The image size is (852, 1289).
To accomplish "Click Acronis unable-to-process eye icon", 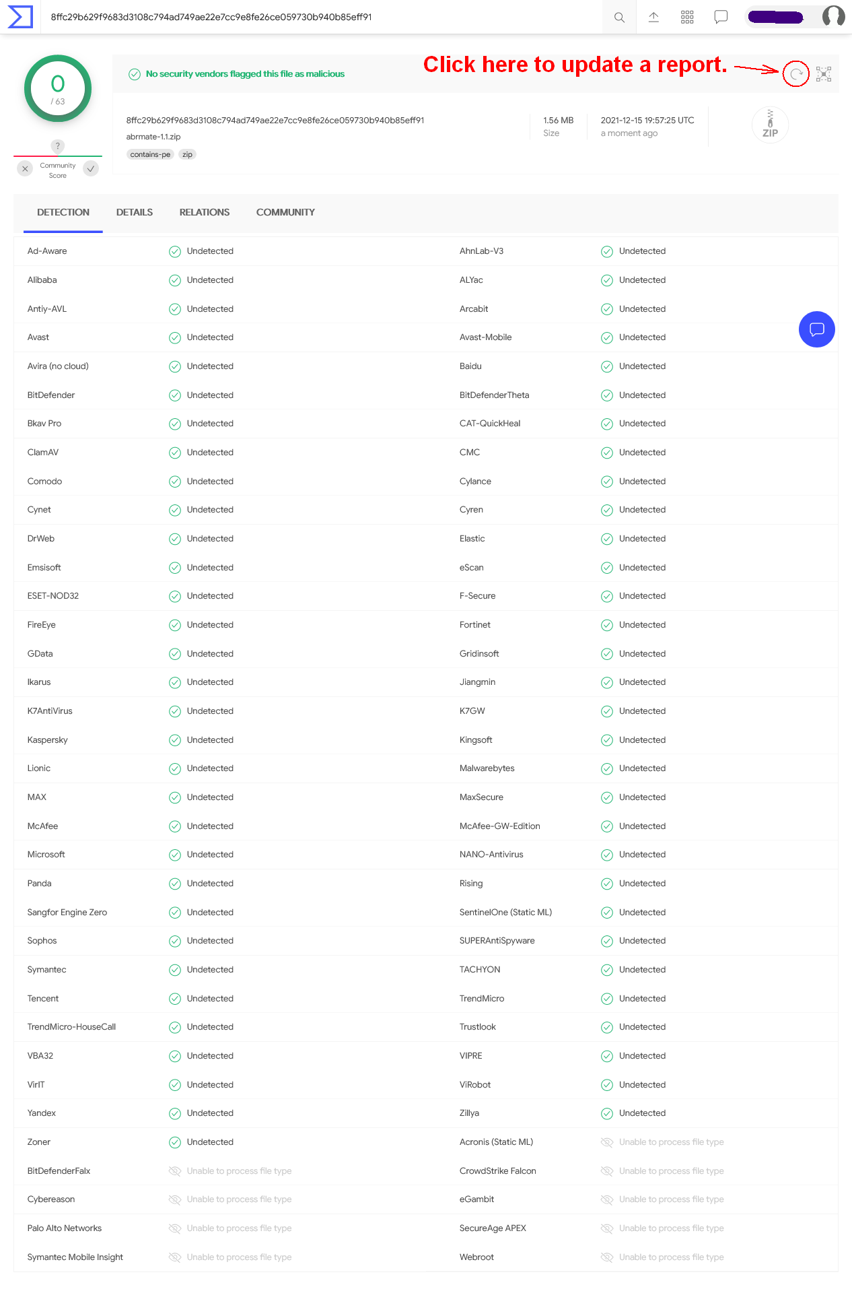I will (x=607, y=1142).
